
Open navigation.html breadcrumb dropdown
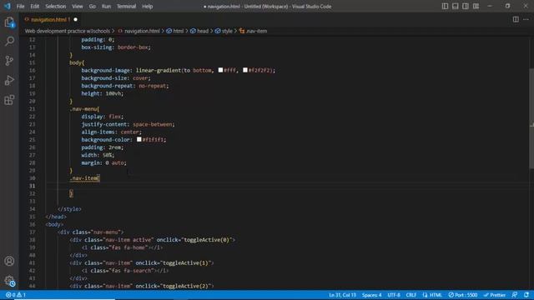pyautogui.click(x=139, y=31)
